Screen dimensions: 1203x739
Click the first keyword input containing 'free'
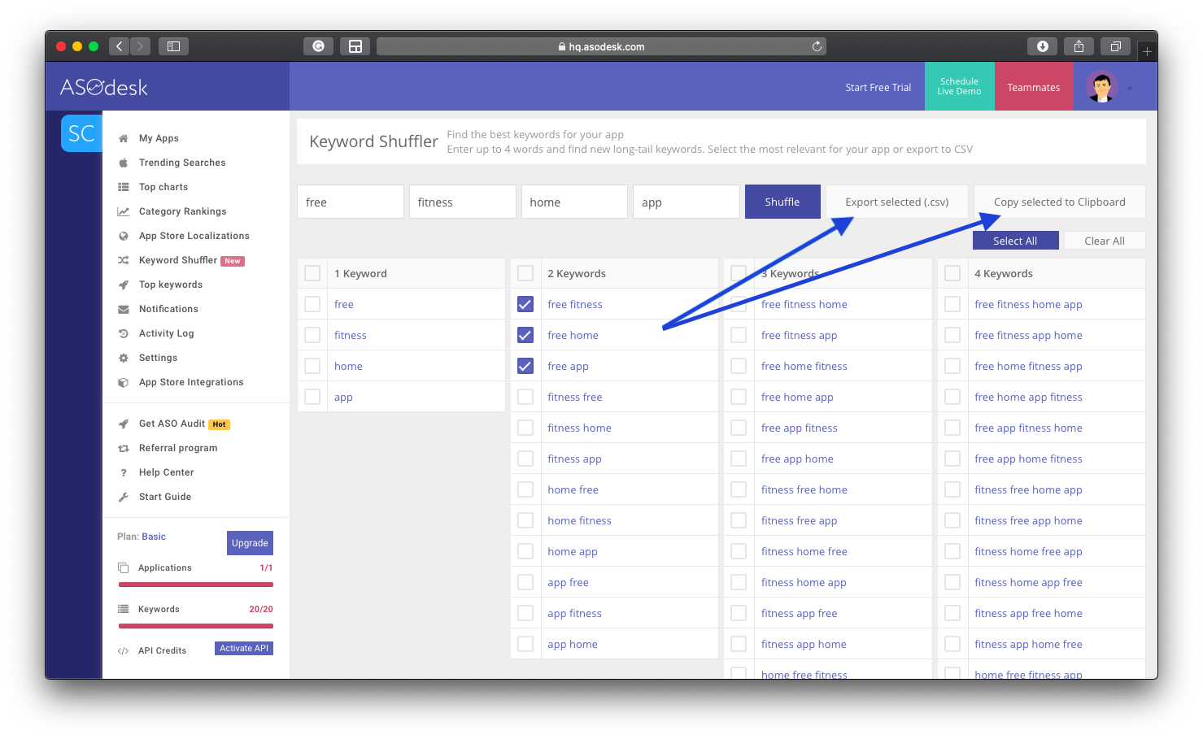351,202
